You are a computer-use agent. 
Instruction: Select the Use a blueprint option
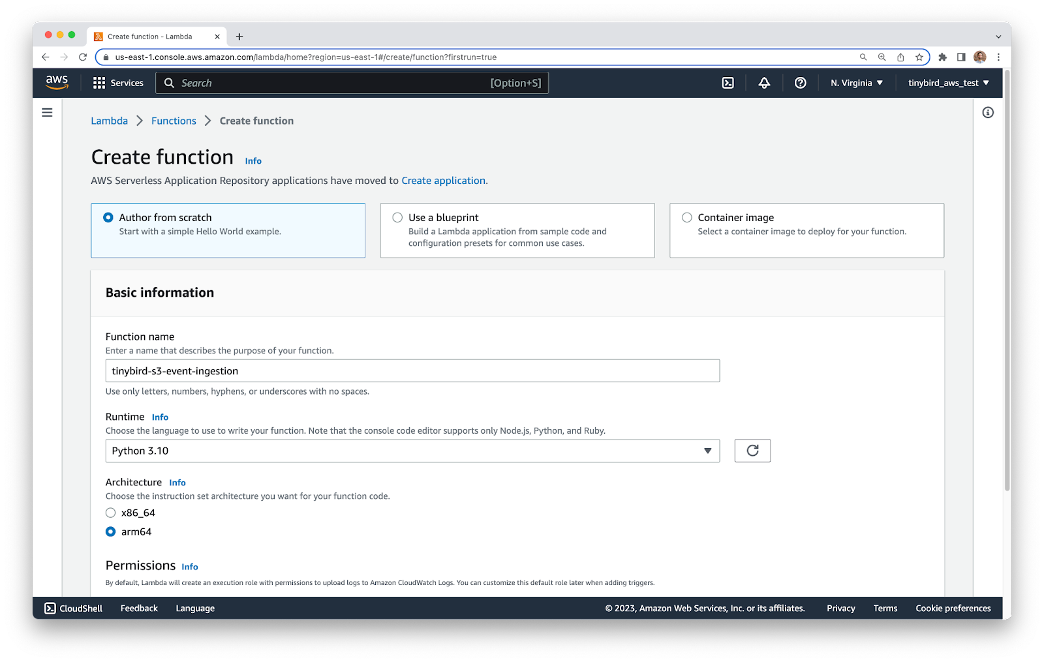[397, 218]
